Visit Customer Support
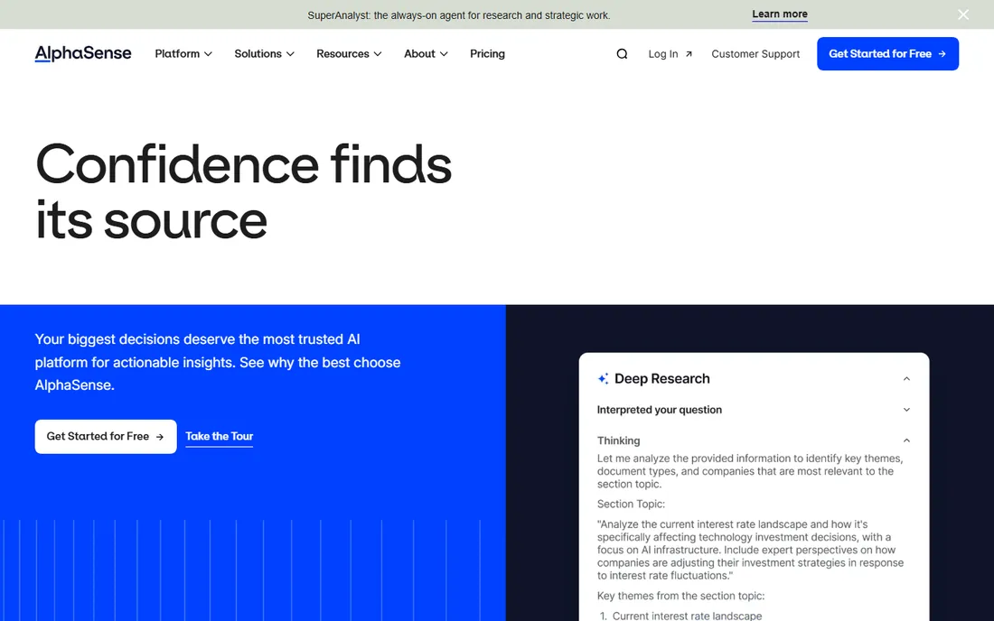This screenshot has width=994, height=621. [x=755, y=54]
